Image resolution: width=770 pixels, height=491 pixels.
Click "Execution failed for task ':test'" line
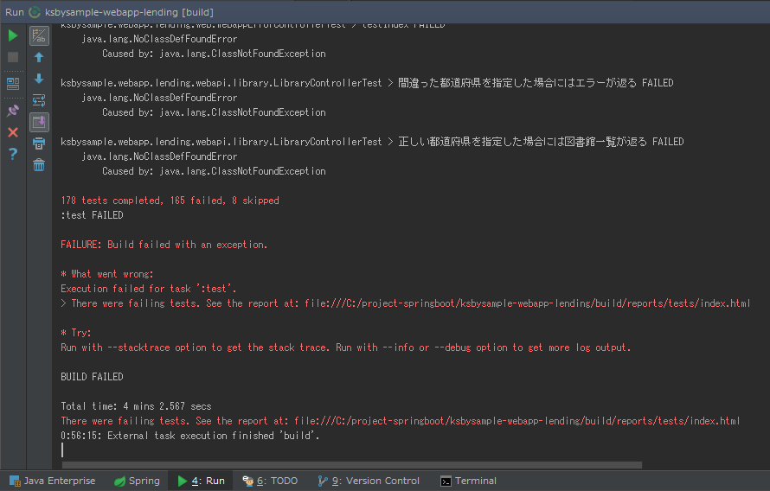tap(148, 289)
